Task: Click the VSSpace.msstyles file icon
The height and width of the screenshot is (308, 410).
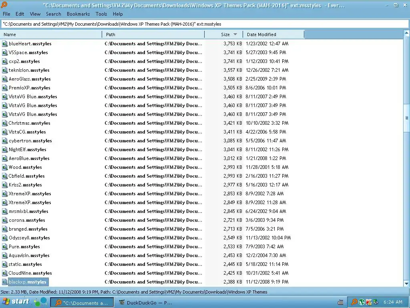Action: click(5, 53)
